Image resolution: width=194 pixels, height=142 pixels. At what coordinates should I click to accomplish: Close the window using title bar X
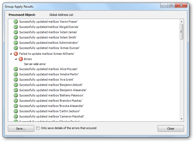tap(181, 5)
